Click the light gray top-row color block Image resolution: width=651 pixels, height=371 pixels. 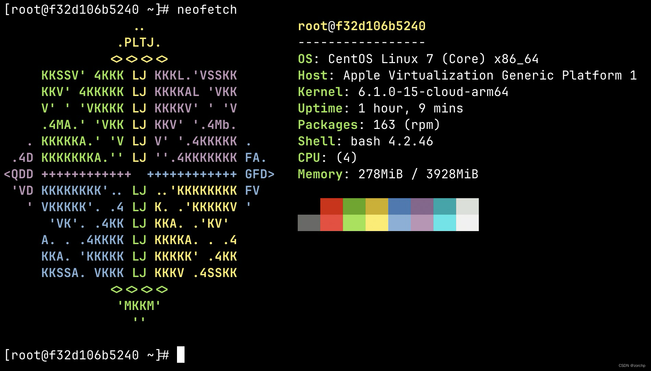[x=467, y=206]
